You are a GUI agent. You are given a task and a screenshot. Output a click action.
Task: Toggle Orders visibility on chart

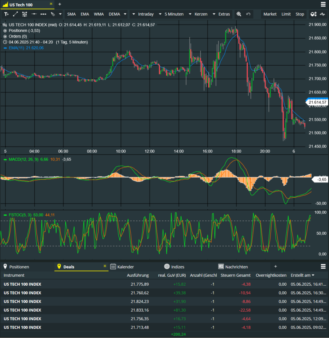(x=5, y=36)
